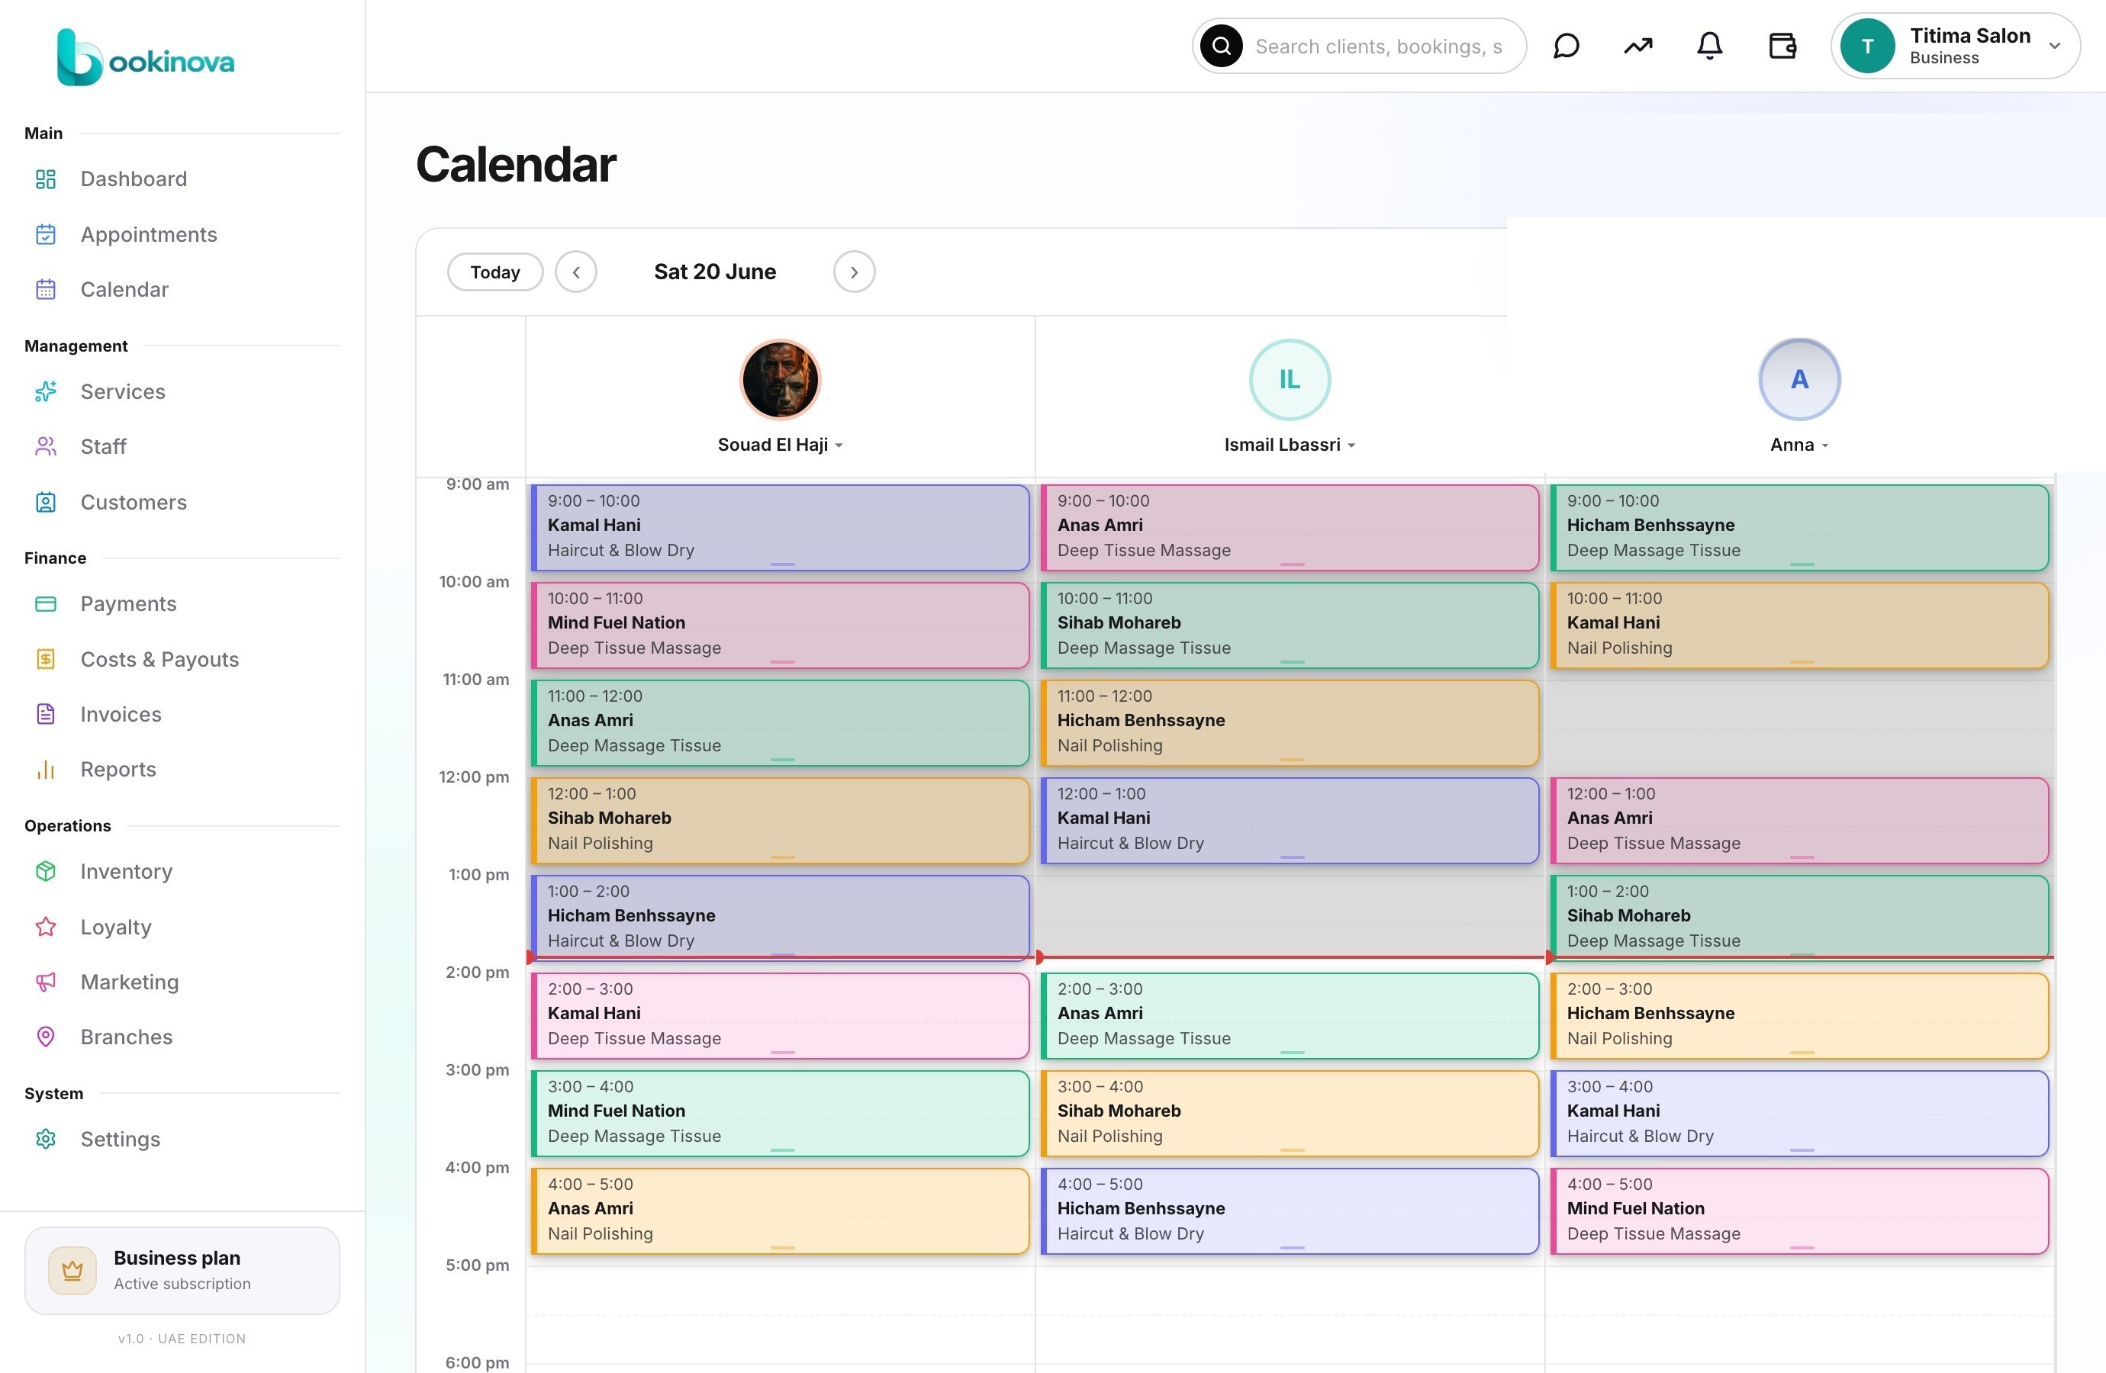Click the black search magnifier icon

[1221, 46]
